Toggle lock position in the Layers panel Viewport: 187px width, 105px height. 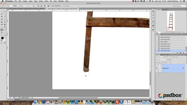click(164, 62)
